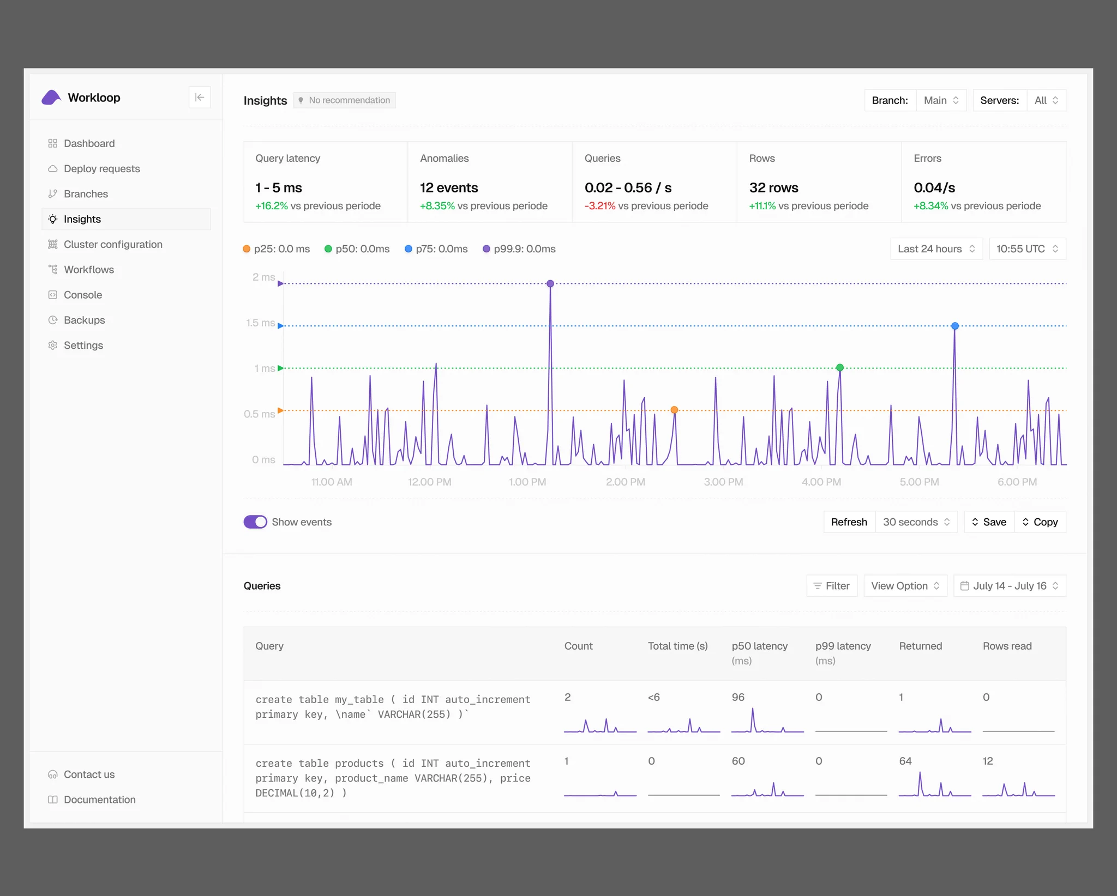Viewport: 1117px width, 896px height.
Task: Toggle the p50 green legend series
Action: 357,249
